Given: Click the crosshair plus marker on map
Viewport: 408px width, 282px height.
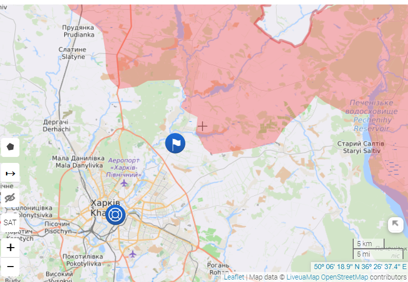Looking at the screenshot, I should 202,127.
